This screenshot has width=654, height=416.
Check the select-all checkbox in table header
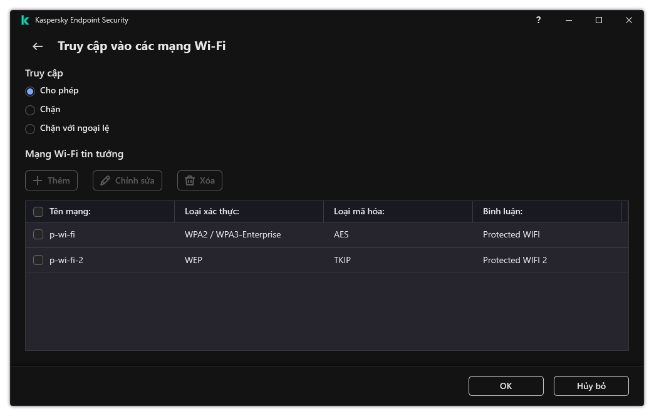click(38, 212)
